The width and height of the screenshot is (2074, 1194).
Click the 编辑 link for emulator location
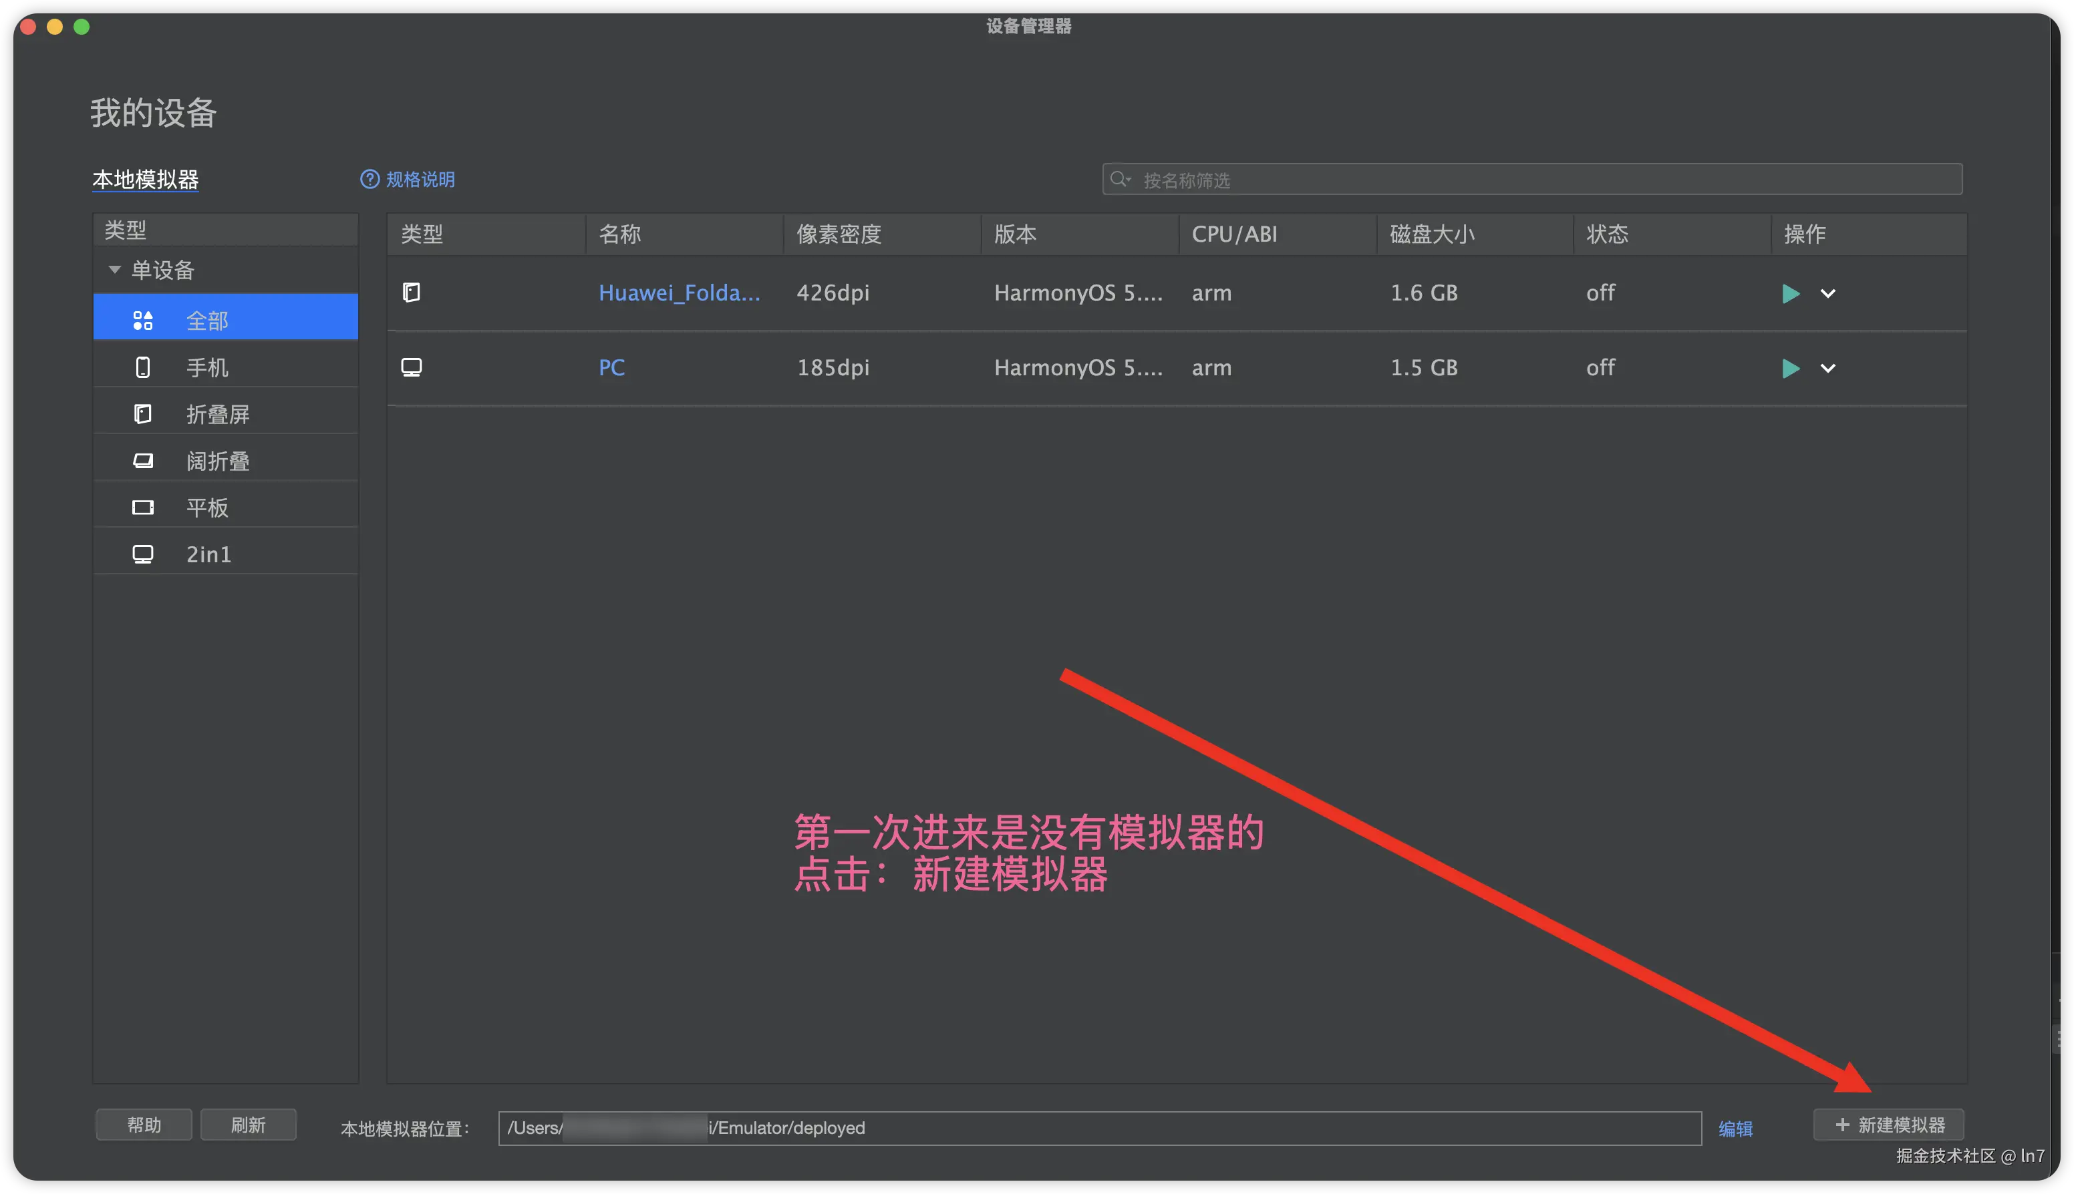[1735, 1129]
